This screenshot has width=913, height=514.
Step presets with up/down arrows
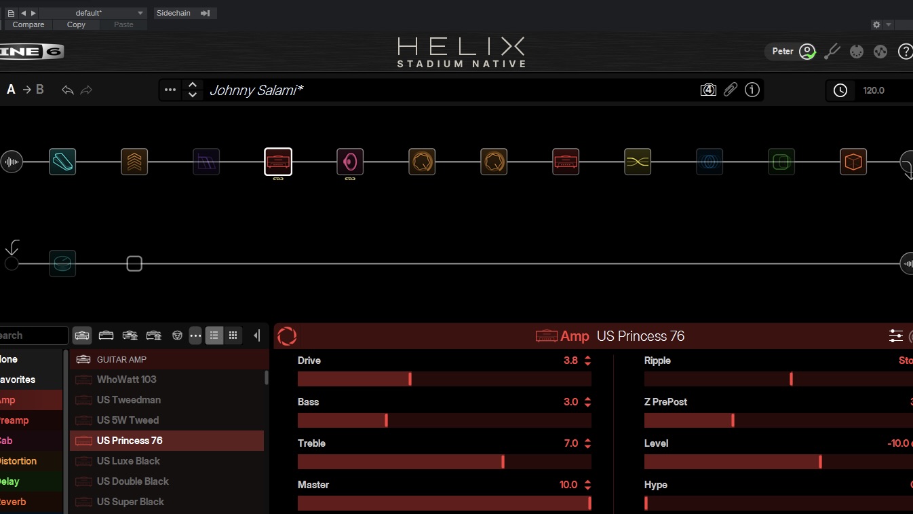(x=193, y=90)
